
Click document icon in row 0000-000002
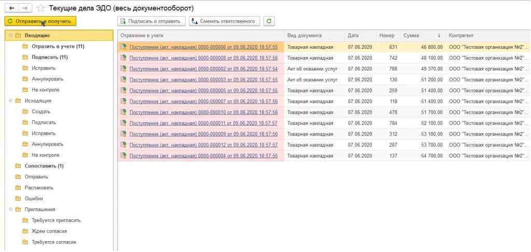tap(123, 68)
